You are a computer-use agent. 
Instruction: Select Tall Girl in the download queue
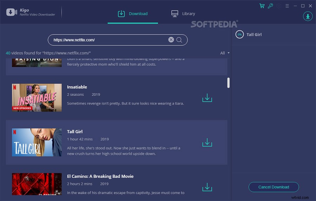(x=254, y=35)
